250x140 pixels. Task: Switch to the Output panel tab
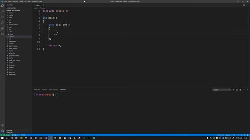[44, 90]
